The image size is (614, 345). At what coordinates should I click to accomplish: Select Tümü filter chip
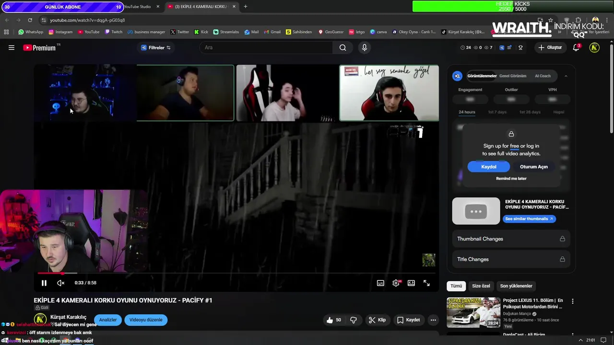[x=456, y=286]
